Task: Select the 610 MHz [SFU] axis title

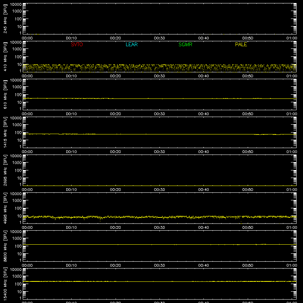Action: [5, 95]
